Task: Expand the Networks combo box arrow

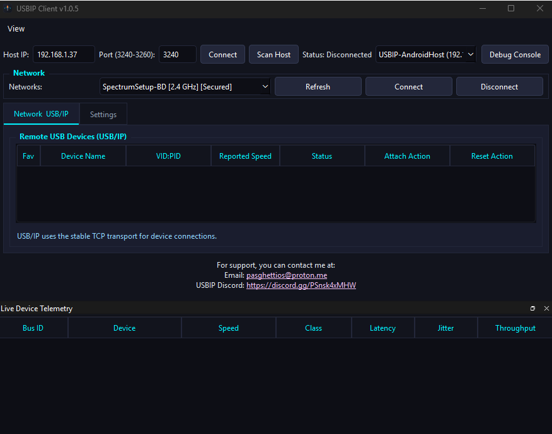Action: [265, 86]
